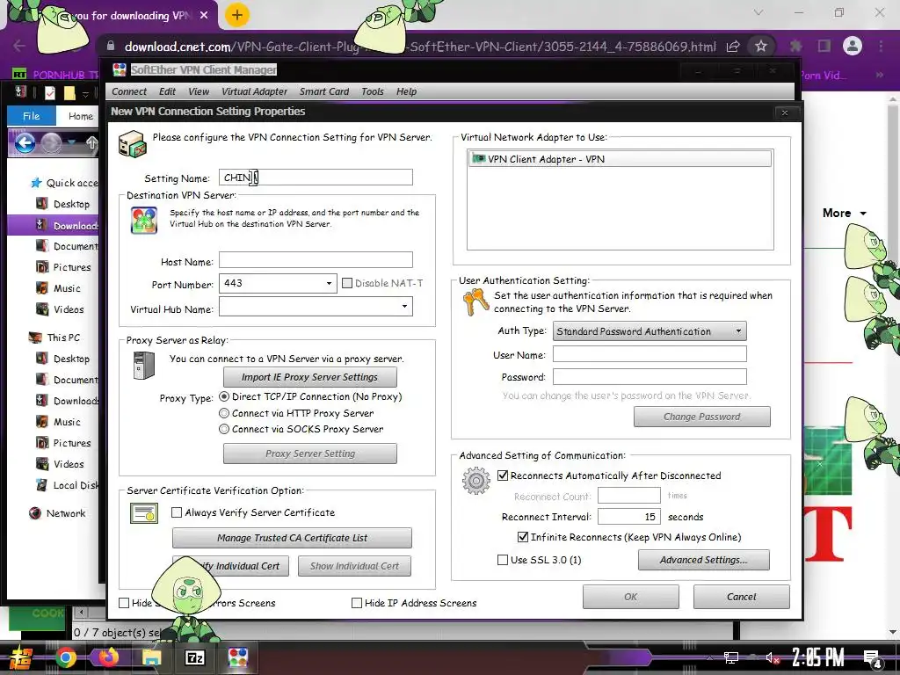Open Chrome extensions puzzle icon
This screenshot has width=900, height=675.
click(x=795, y=46)
